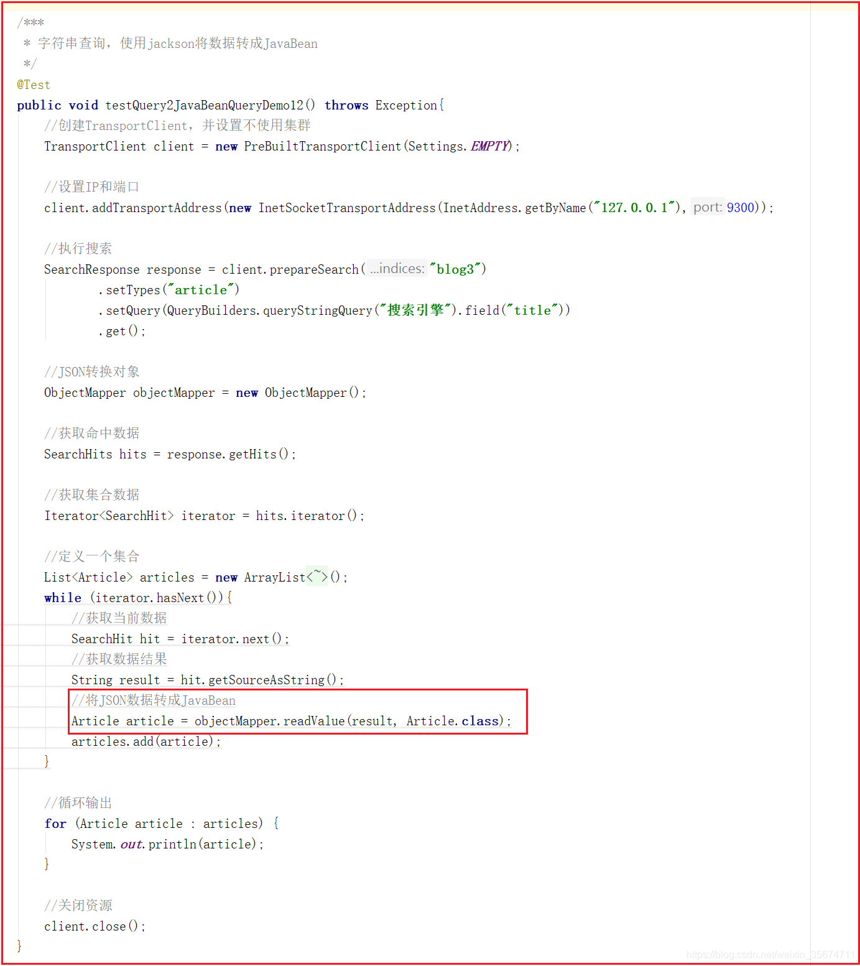Click queryStringQuery method call
The width and height of the screenshot is (860, 966).
(317, 310)
